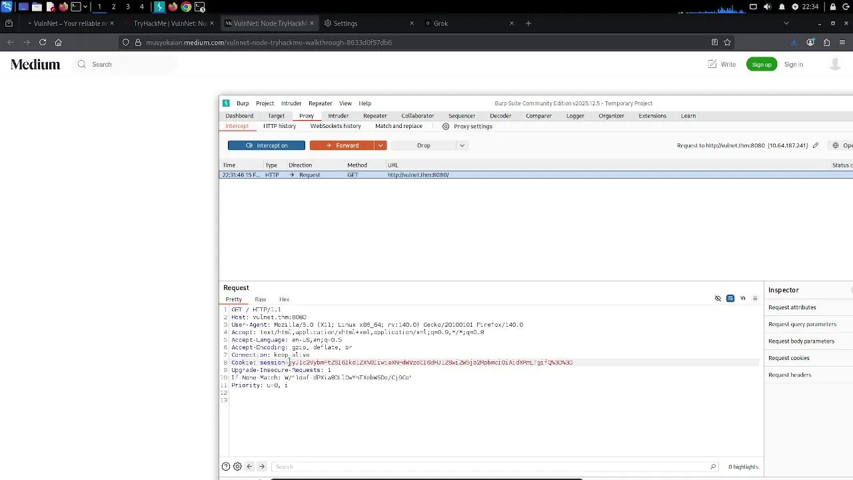
Task: Toggle Firefox reader view icon
Action: tap(714, 42)
